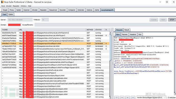Click the TEST button

[163, 20]
